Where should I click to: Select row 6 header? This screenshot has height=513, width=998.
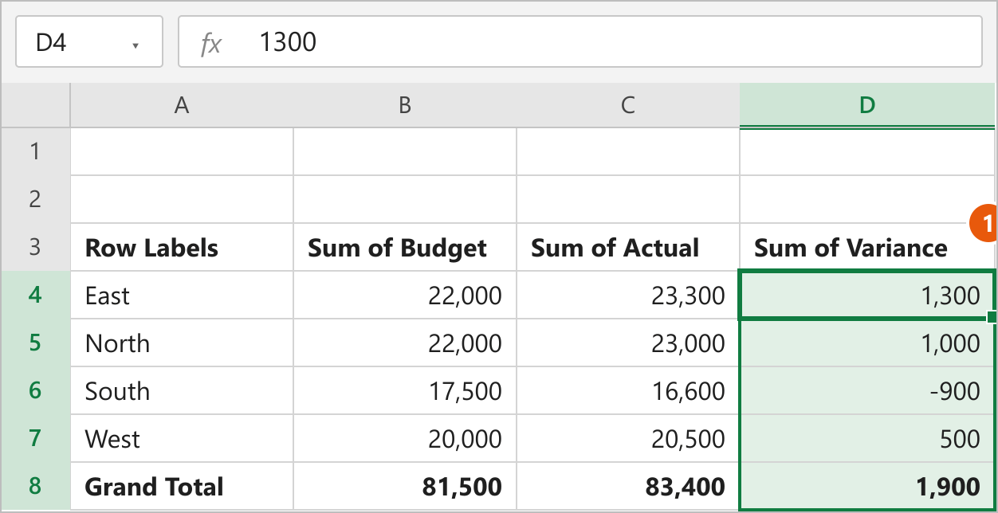35,390
